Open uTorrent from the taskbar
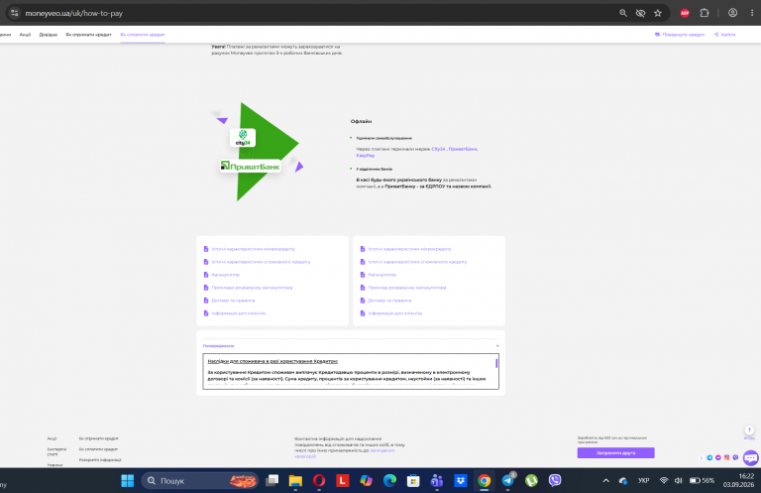The width and height of the screenshot is (761, 493). point(531,481)
